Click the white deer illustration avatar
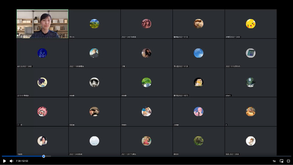Image resolution: width=293 pixels, height=165 pixels. pyautogui.click(x=250, y=141)
